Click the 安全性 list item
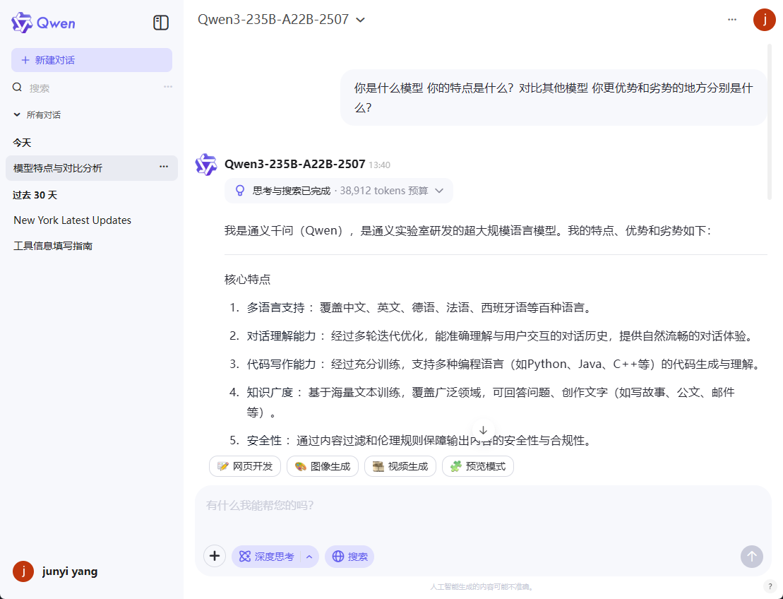The width and height of the screenshot is (783, 599). click(411, 441)
